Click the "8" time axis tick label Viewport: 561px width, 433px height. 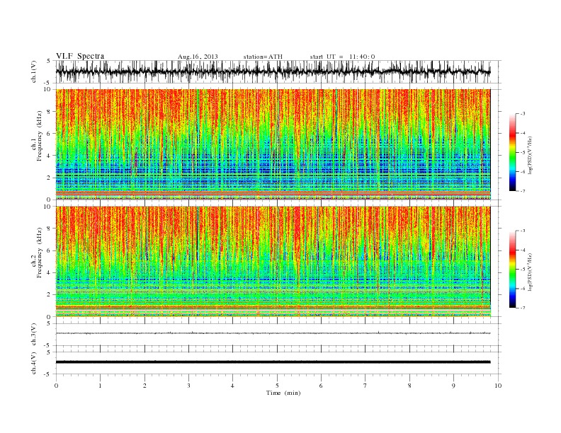409,386
